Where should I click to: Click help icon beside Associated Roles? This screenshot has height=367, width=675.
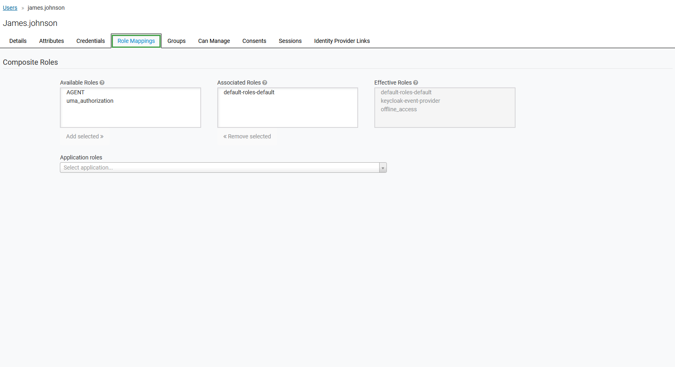click(265, 83)
